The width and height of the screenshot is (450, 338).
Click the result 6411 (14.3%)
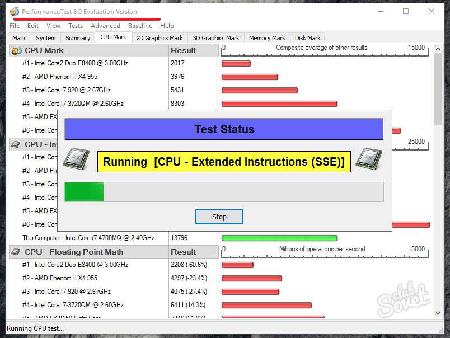(x=188, y=305)
